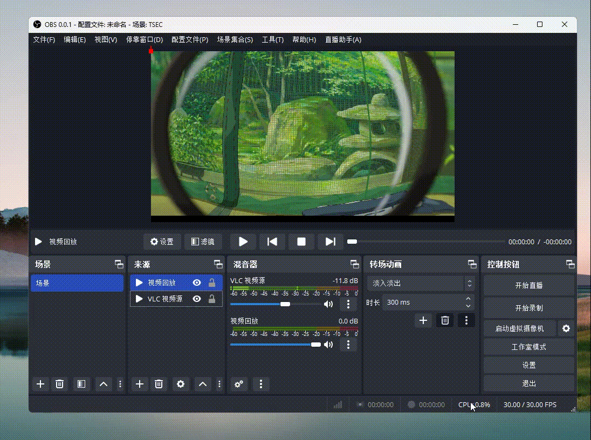Play the media with the play button
This screenshot has width=591, height=440.
[x=243, y=242]
